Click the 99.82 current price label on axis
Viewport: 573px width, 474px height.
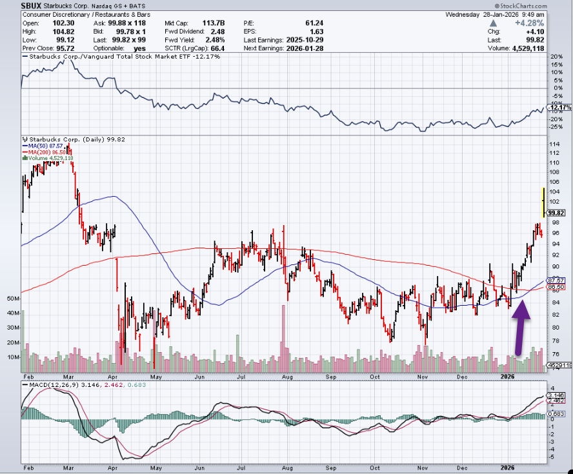pos(556,212)
